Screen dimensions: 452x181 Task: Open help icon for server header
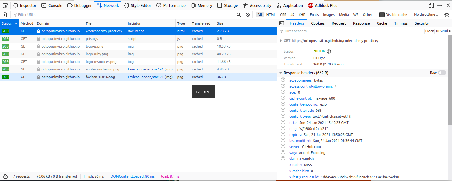tap(283, 146)
